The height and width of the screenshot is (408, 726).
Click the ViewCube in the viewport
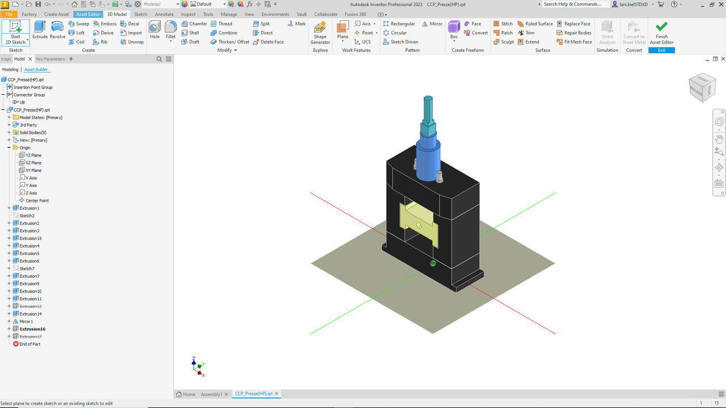[x=702, y=87]
